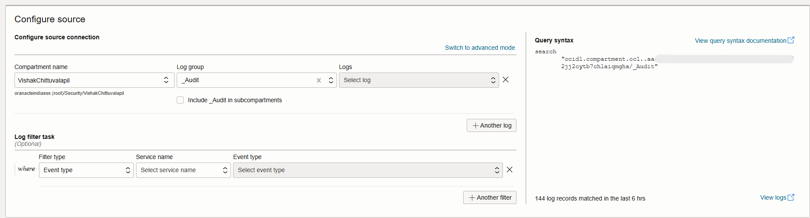This screenshot has width=810, height=218.
Task: Remove the Event type filter row
Action: [x=510, y=170]
